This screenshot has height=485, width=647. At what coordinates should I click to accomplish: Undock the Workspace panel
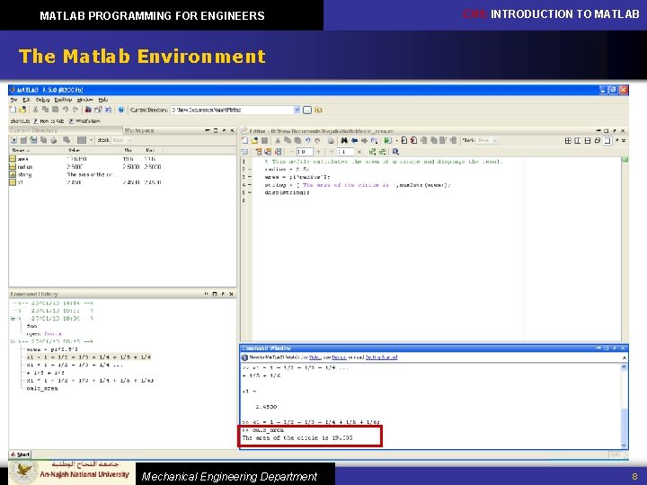point(224,130)
